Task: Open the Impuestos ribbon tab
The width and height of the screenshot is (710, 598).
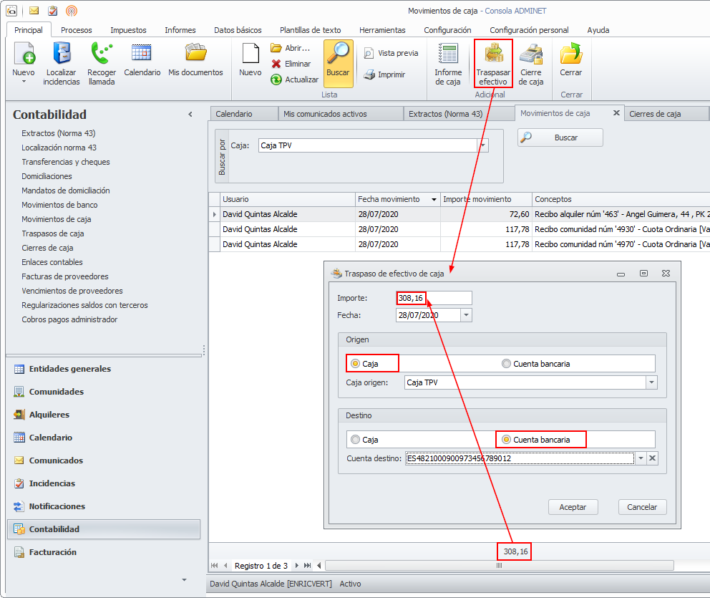Action: tap(128, 30)
